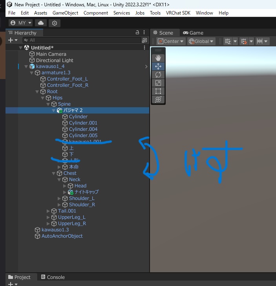The height and width of the screenshot is (286, 276).
Task: Open grid snapping dropdown arrow
Action: coord(251,41)
